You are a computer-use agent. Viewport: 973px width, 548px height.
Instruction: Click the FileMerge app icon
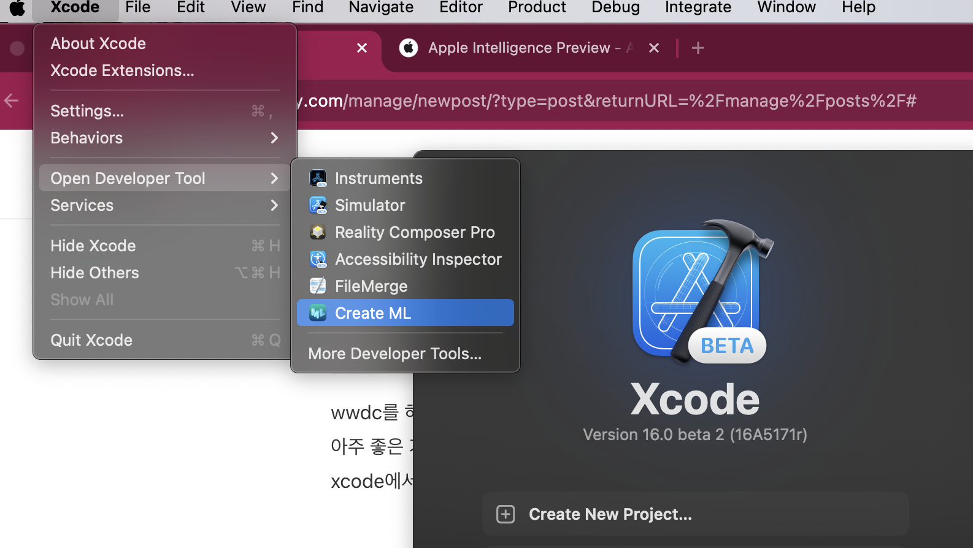(x=318, y=286)
